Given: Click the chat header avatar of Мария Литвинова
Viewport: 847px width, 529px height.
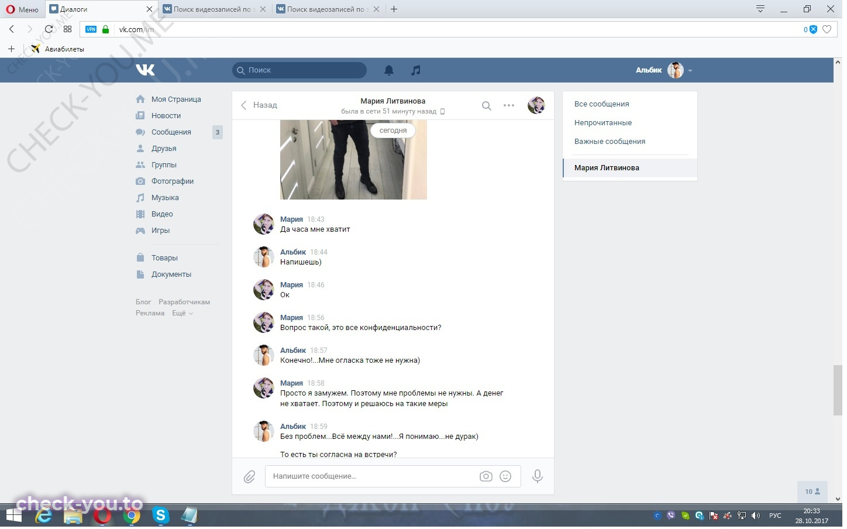Looking at the screenshot, I should [536, 105].
